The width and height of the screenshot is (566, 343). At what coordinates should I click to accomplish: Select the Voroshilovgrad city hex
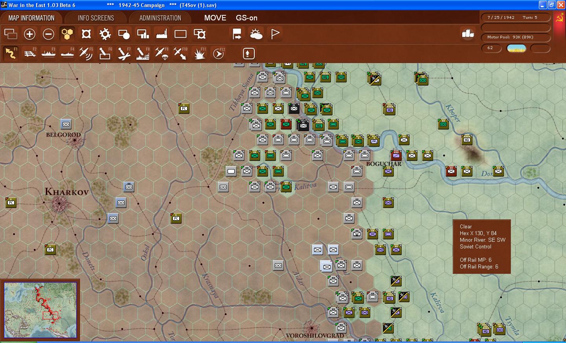point(312,328)
